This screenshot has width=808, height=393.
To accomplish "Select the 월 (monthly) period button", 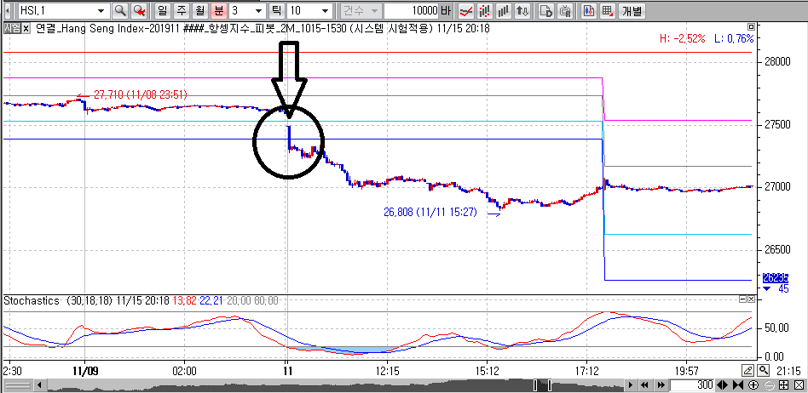I will (199, 11).
